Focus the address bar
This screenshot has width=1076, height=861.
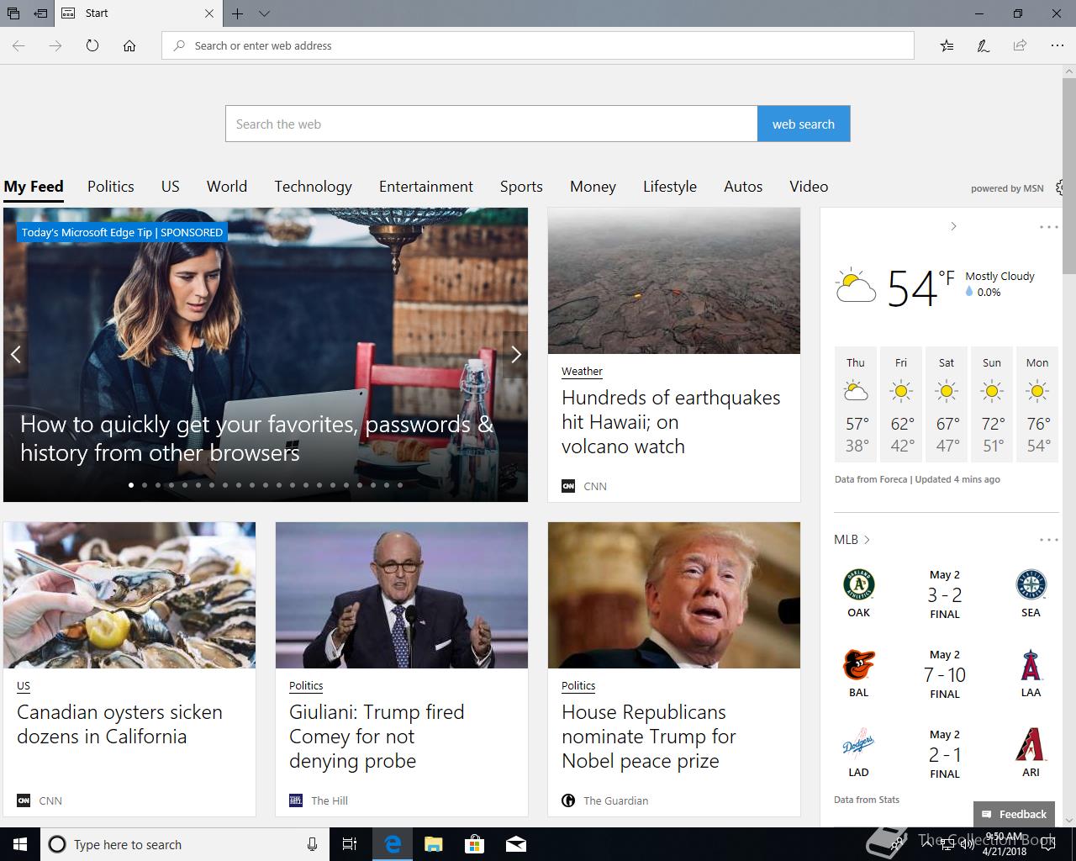click(538, 45)
